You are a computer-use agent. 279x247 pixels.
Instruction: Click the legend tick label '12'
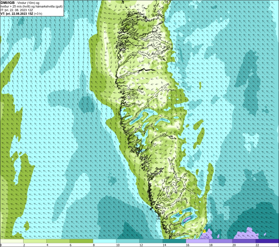(x=141, y=245)
